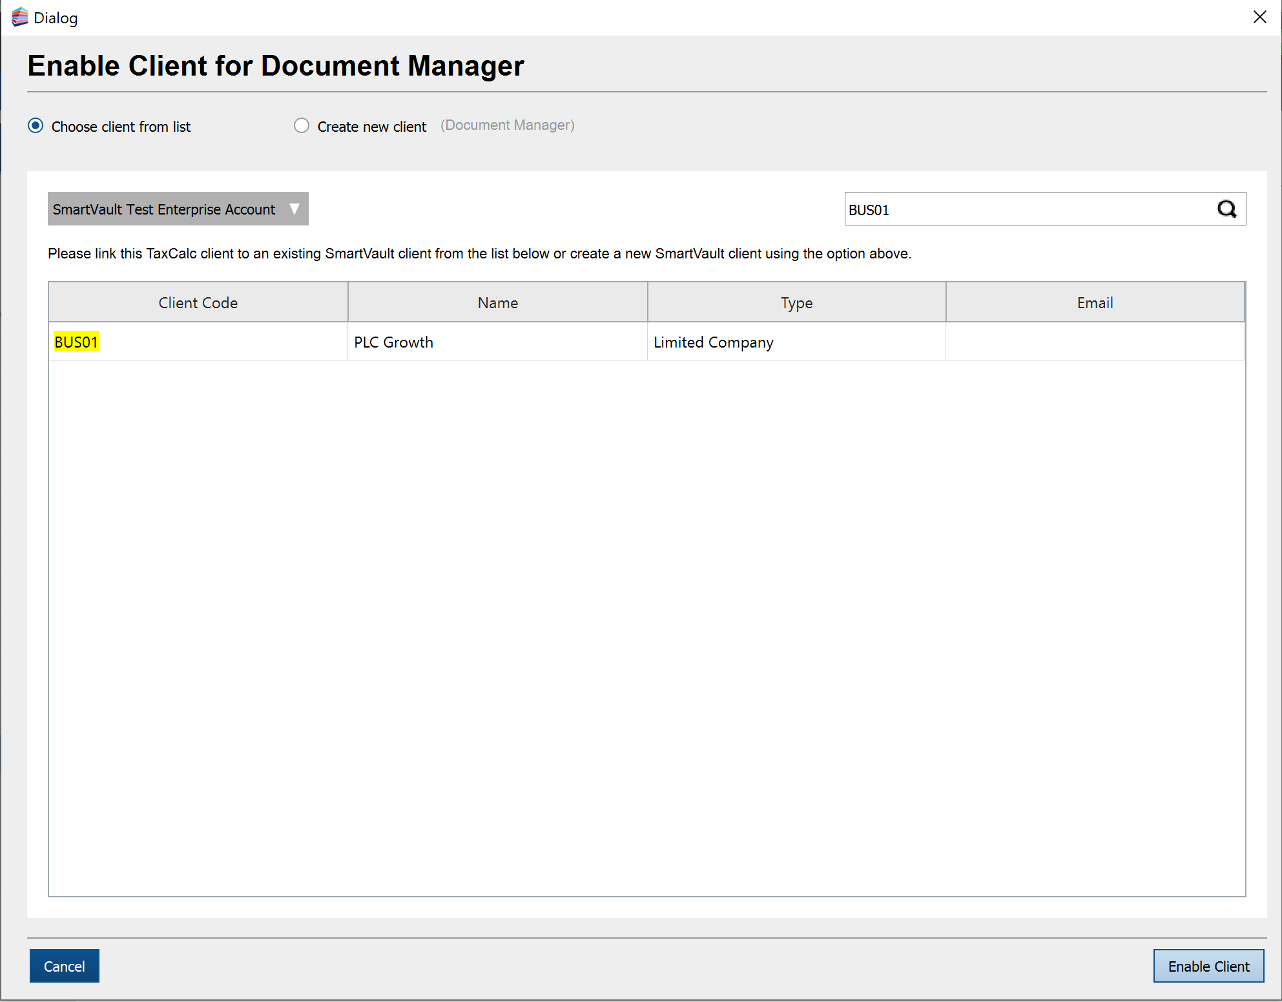Cancel the dialog

click(65, 966)
